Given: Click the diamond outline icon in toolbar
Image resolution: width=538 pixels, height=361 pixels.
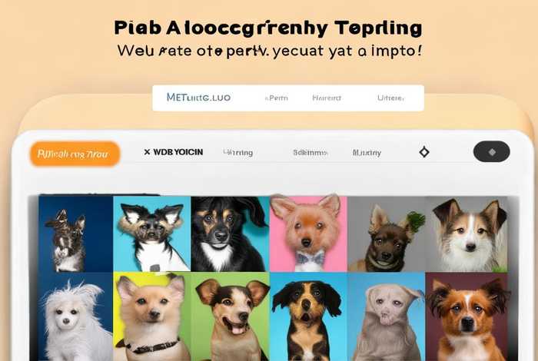Looking at the screenshot, I should (x=424, y=152).
